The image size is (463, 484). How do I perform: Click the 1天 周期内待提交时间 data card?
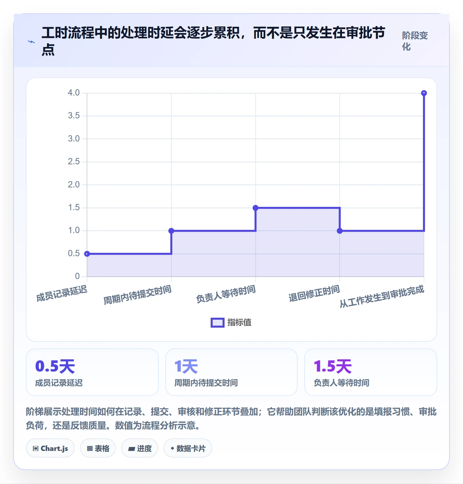click(x=232, y=372)
